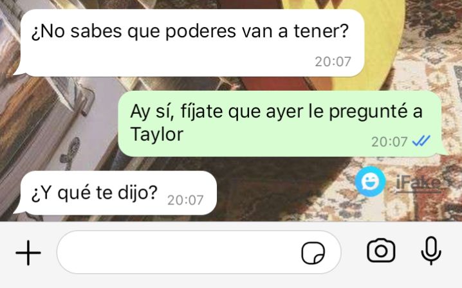Open the plus attachment menu
This screenshot has height=288, width=462.
tap(28, 253)
